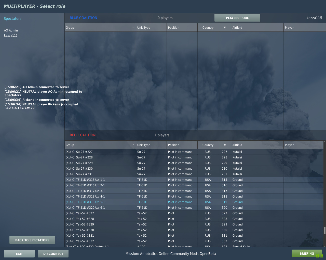
Task: Sort Red Coalition by Group column
Action: (x=100, y=145)
